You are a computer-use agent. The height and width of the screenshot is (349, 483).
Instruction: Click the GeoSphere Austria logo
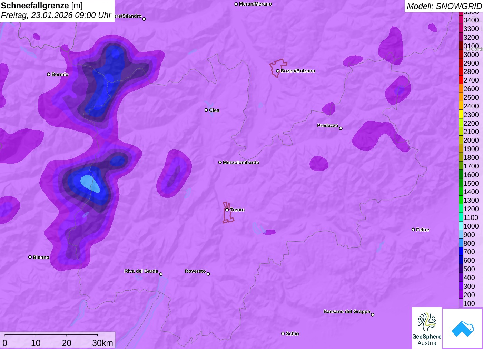(x=427, y=328)
